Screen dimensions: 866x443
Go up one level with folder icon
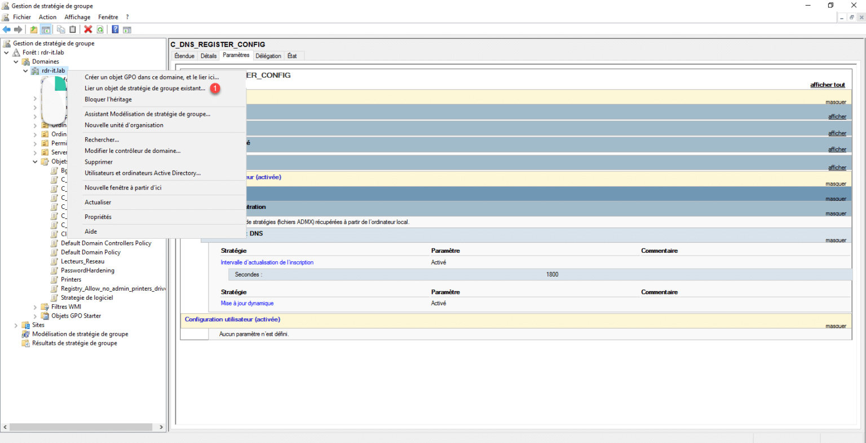pyautogui.click(x=34, y=29)
